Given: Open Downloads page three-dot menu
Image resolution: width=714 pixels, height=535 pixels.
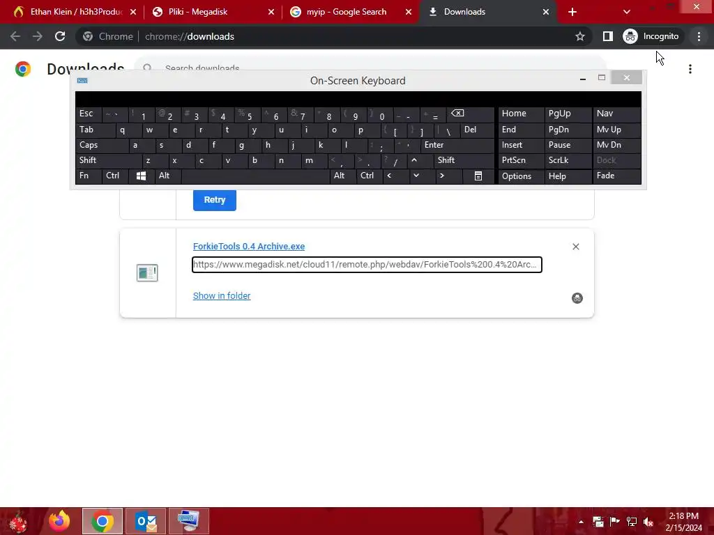Looking at the screenshot, I should point(690,69).
